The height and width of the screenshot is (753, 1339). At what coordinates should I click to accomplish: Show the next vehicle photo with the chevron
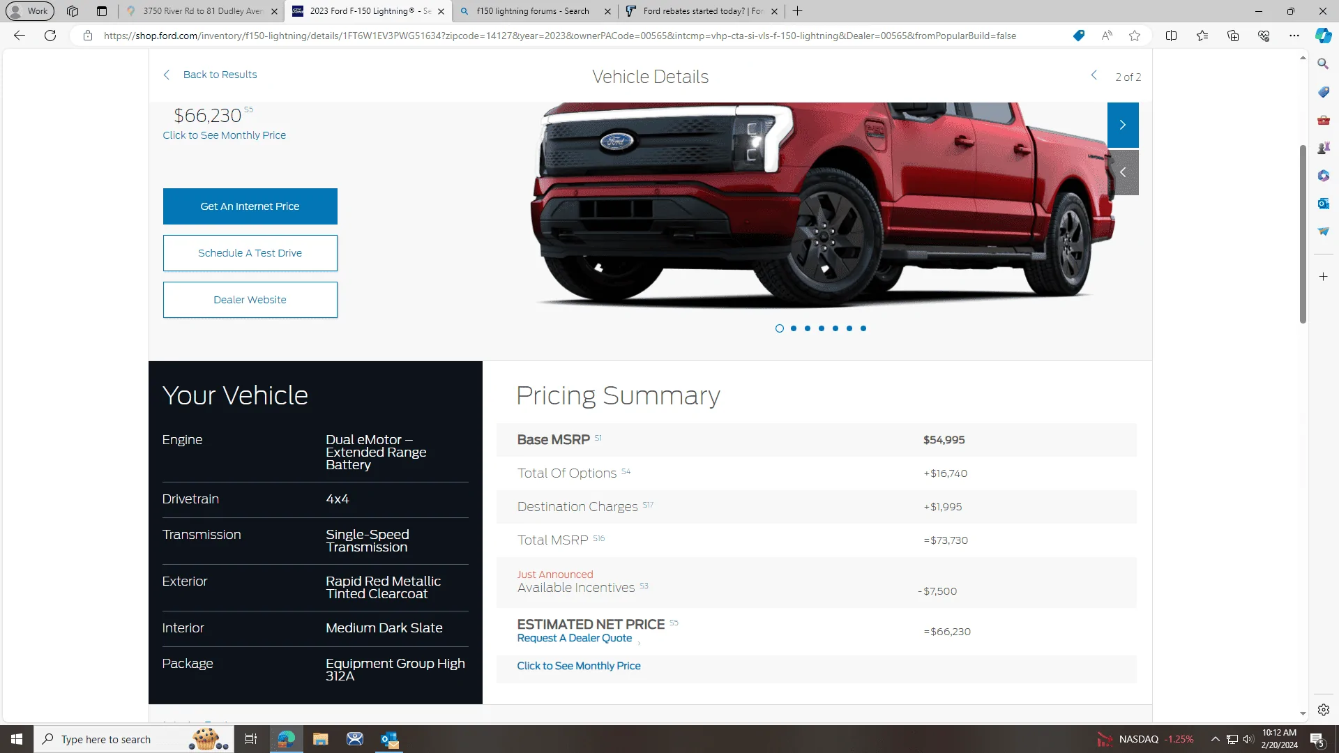1123,125
